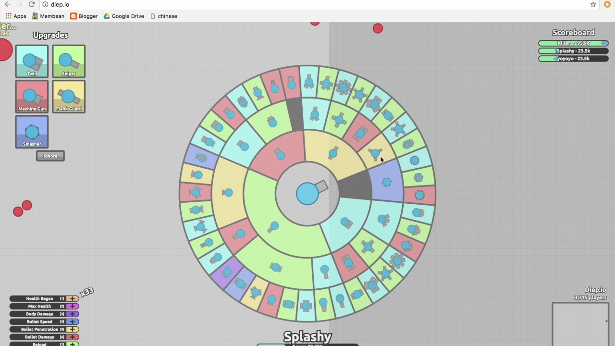Add a point to Bullet Penetration
The width and height of the screenshot is (615, 346).
73,329
